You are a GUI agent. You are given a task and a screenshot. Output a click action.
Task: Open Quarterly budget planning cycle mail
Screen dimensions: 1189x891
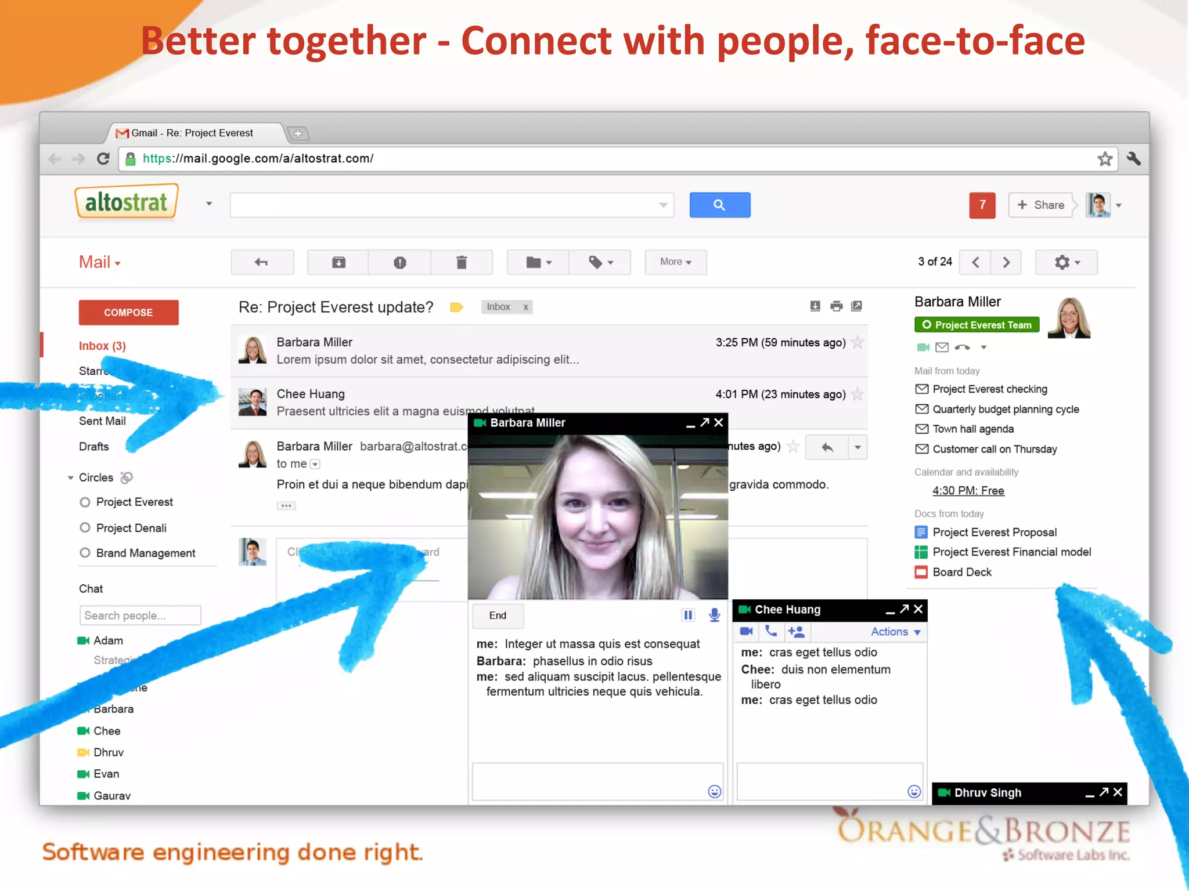[1005, 410]
